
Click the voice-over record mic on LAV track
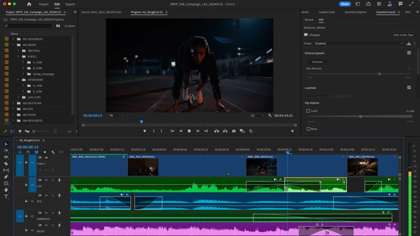(x=59, y=180)
